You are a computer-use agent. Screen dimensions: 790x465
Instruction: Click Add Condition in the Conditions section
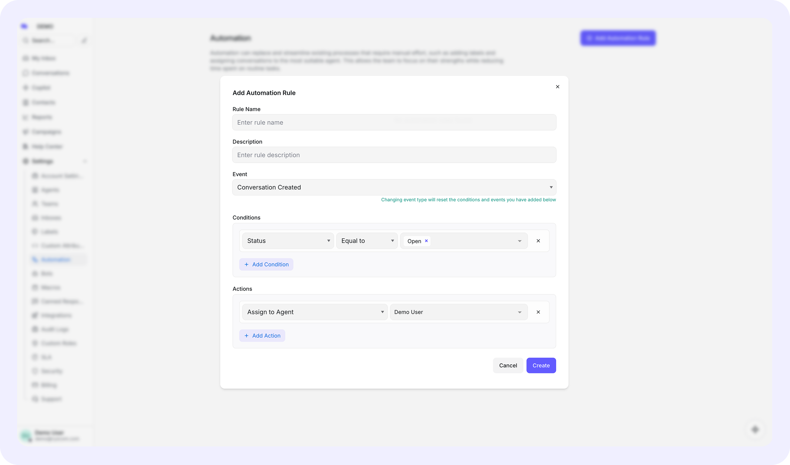[266, 264]
